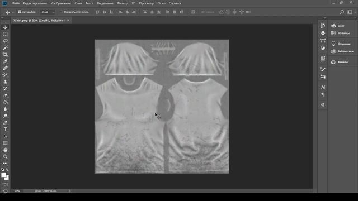Expand the status bar info arrow

[x=69, y=191]
